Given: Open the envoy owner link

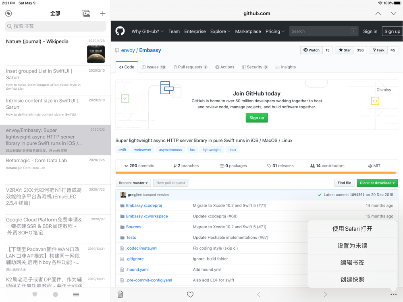Looking at the screenshot, I should [128, 50].
